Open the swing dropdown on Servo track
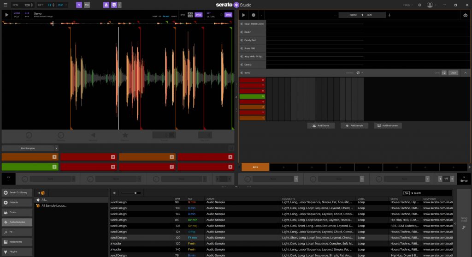 (x=362, y=72)
